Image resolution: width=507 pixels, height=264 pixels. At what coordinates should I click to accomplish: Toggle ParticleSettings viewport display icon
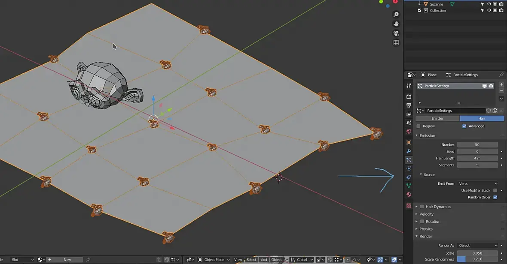[x=484, y=86]
